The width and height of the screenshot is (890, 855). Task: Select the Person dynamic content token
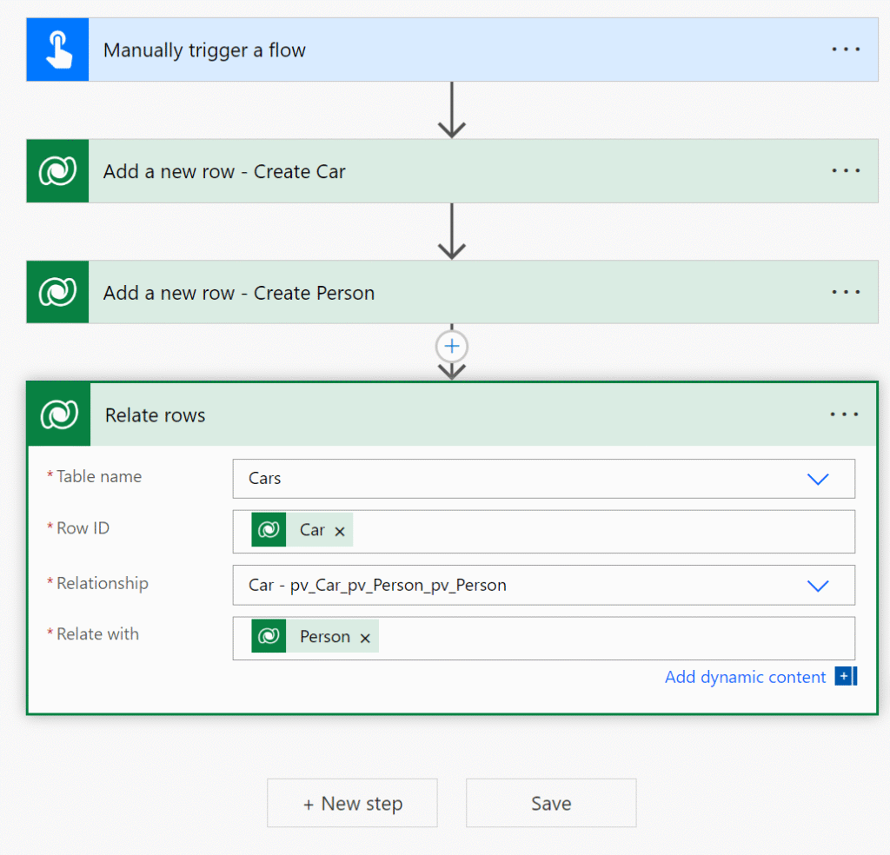315,636
